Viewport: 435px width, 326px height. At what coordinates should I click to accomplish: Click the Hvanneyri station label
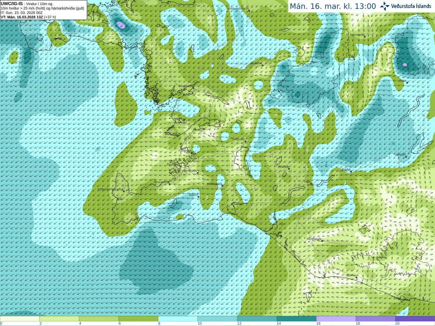[x=186, y=86]
